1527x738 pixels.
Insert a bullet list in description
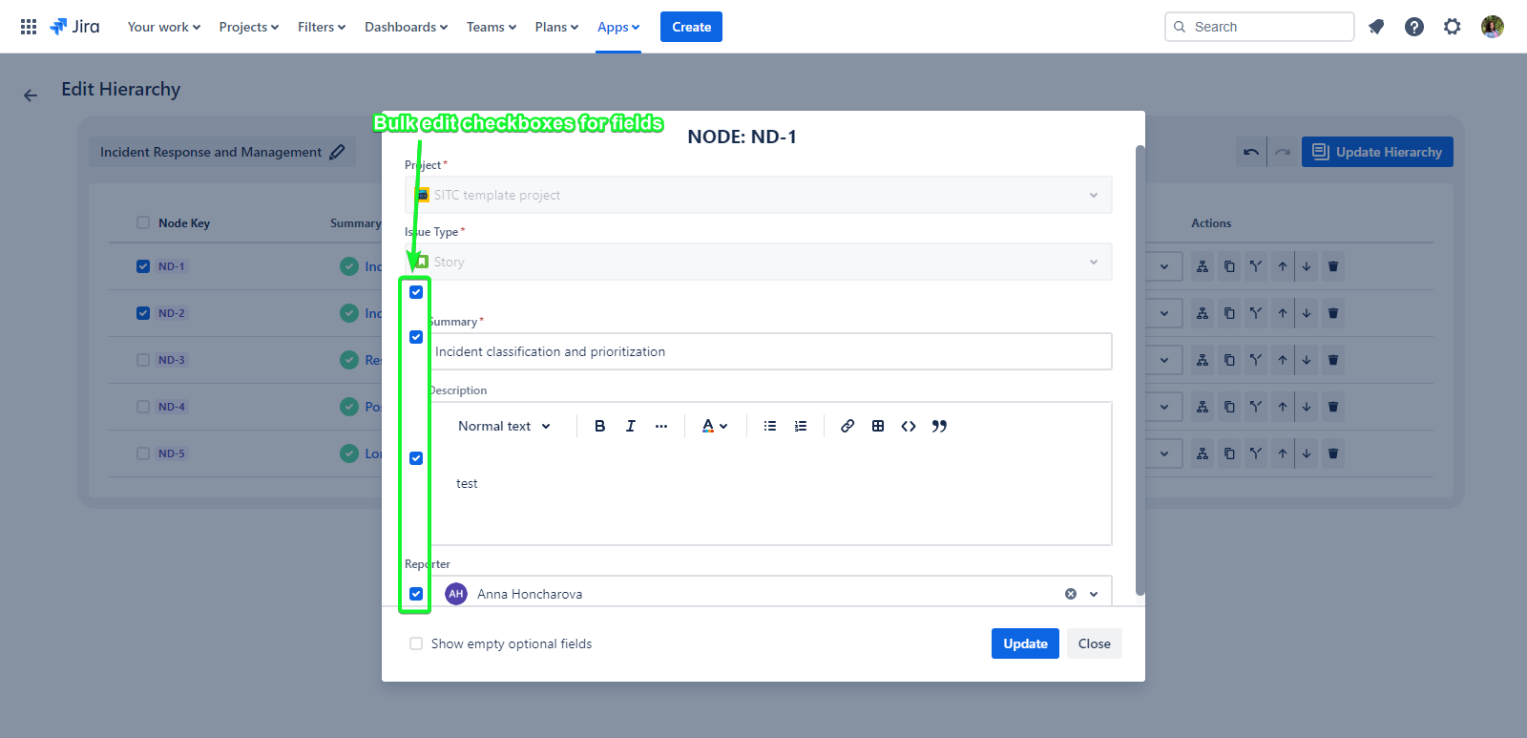pos(769,426)
